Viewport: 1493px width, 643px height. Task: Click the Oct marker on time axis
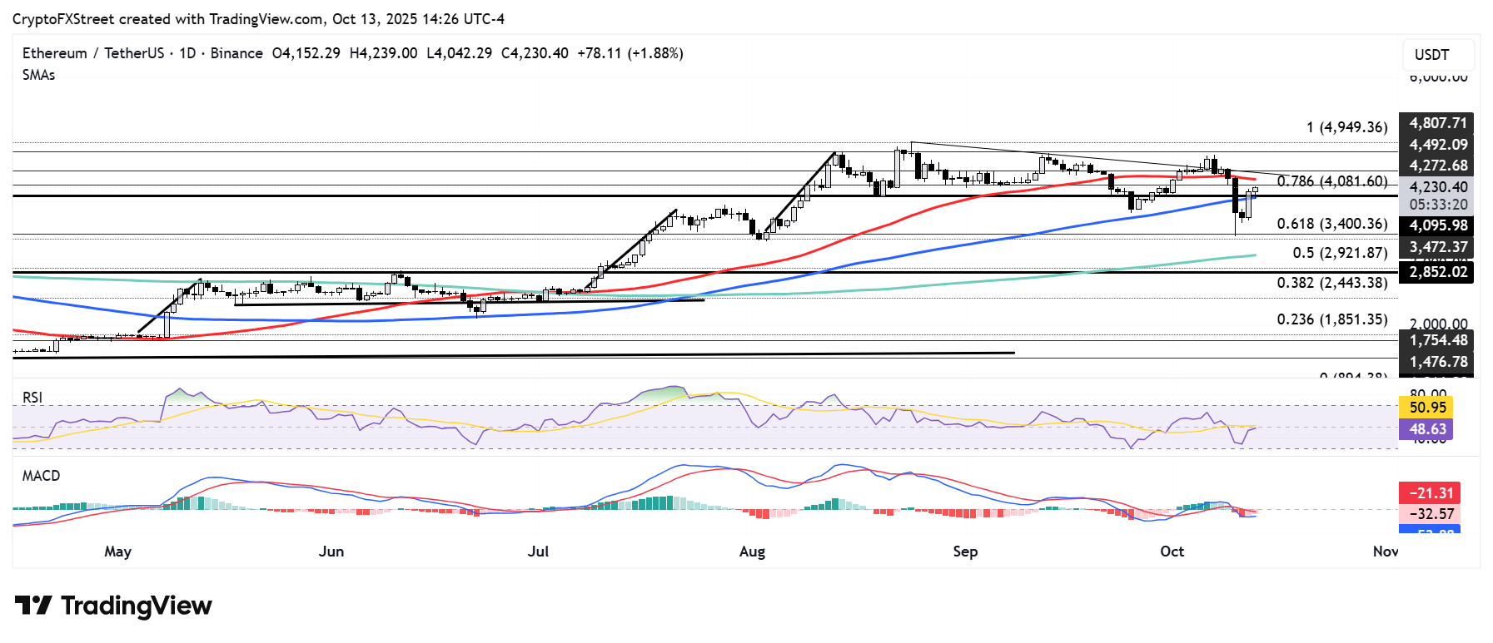(1172, 551)
